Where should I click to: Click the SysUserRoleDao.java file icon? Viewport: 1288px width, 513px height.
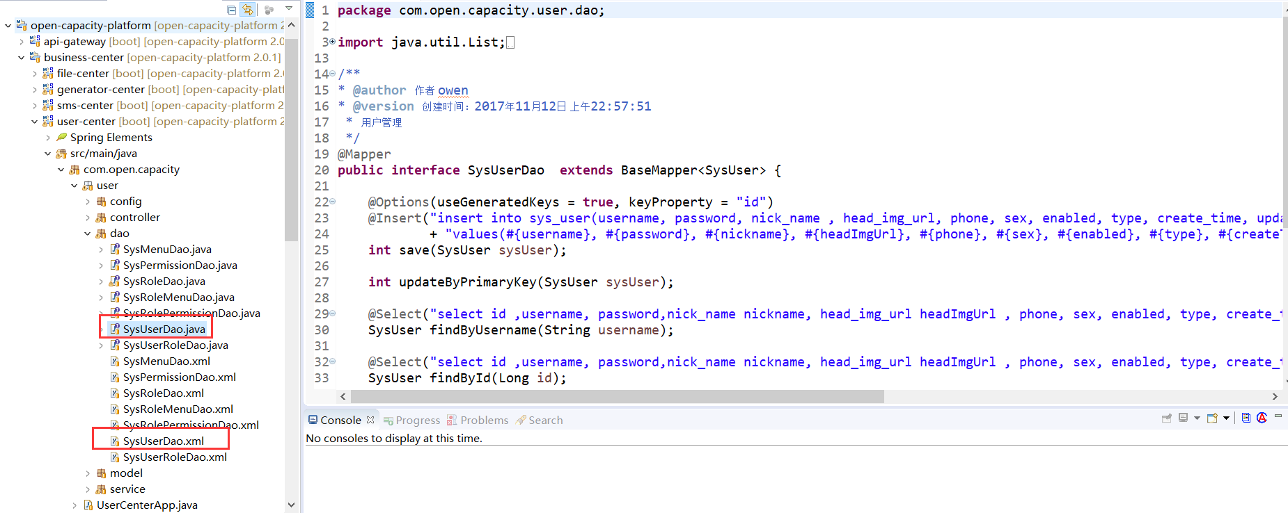pyautogui.click(x=115, y=345)
